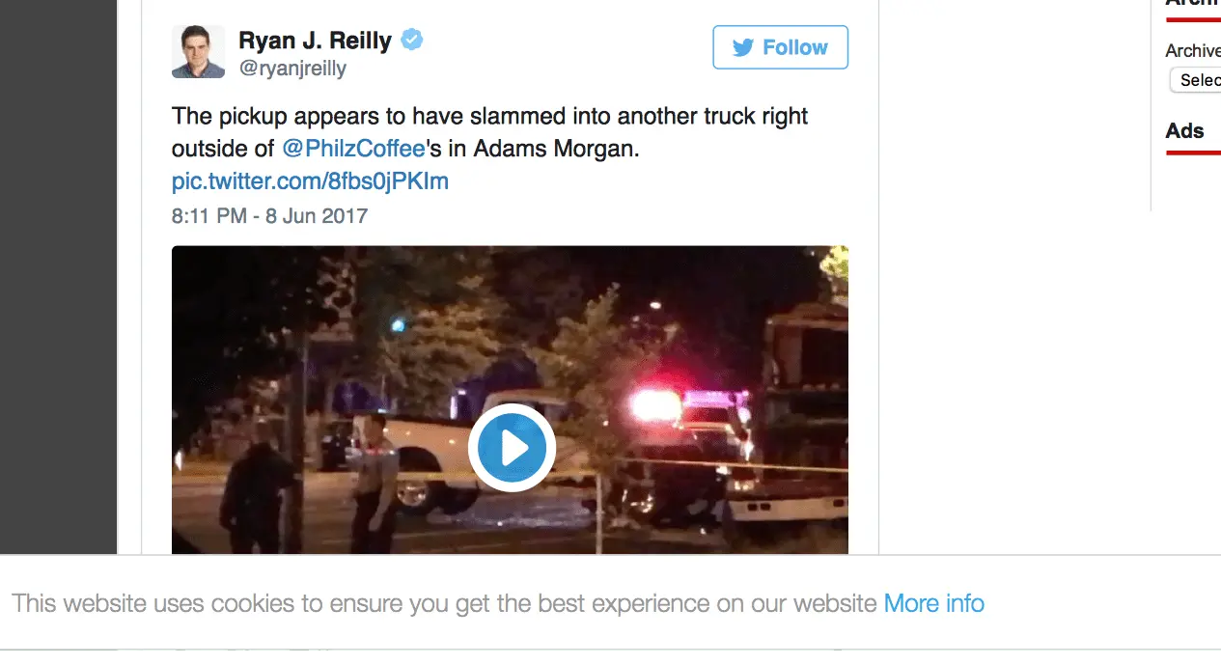Click the cookie notice message text
Image resolution: width=1221 pixels, height=665 pixels.
pos(444,603)
